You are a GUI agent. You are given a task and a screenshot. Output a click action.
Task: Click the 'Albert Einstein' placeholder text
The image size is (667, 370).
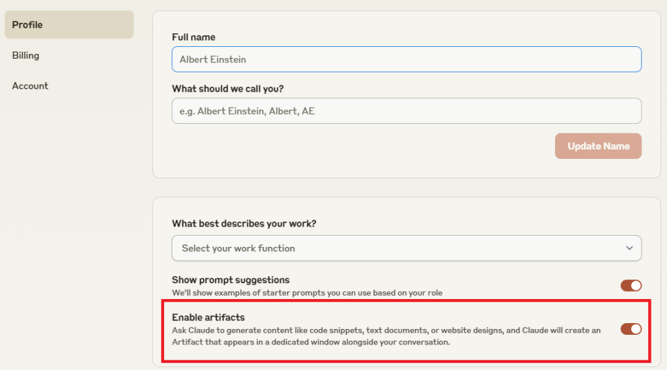tap(213, 59)
